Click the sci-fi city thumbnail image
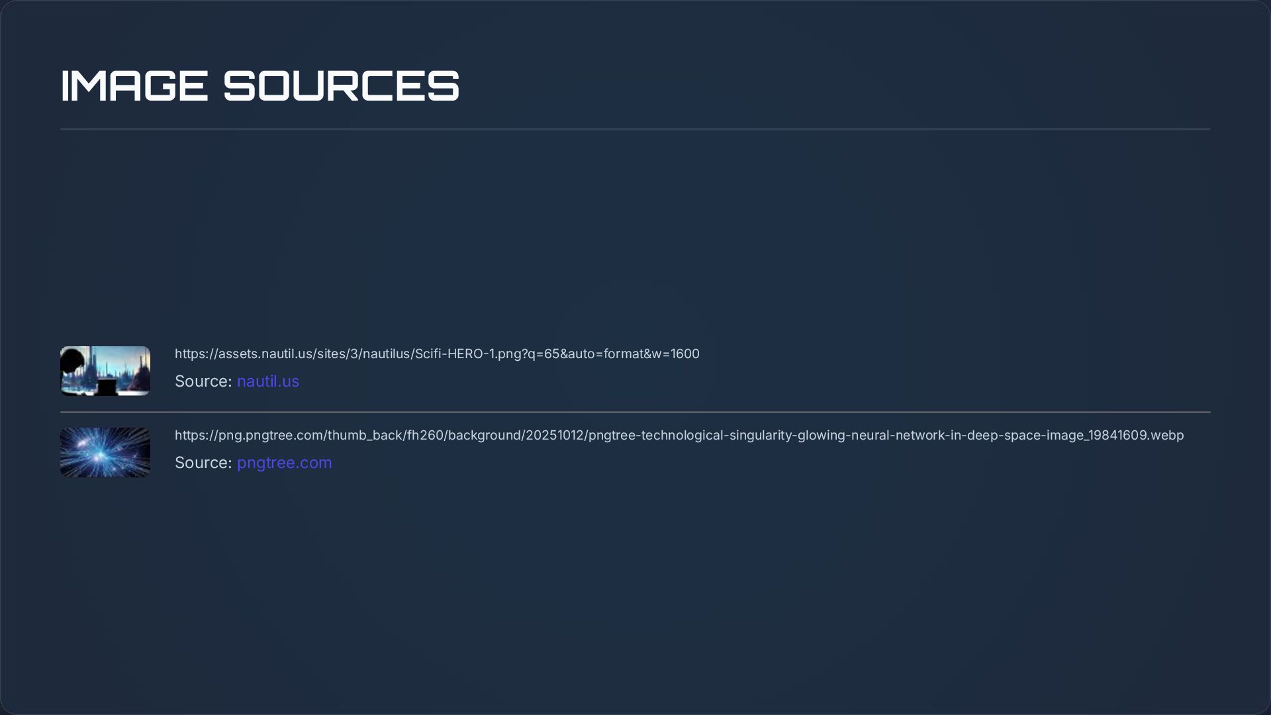 tap(105, 371)
